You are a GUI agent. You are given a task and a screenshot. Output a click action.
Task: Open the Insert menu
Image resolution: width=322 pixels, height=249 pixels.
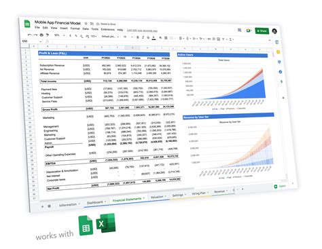(x=64, y=28)
